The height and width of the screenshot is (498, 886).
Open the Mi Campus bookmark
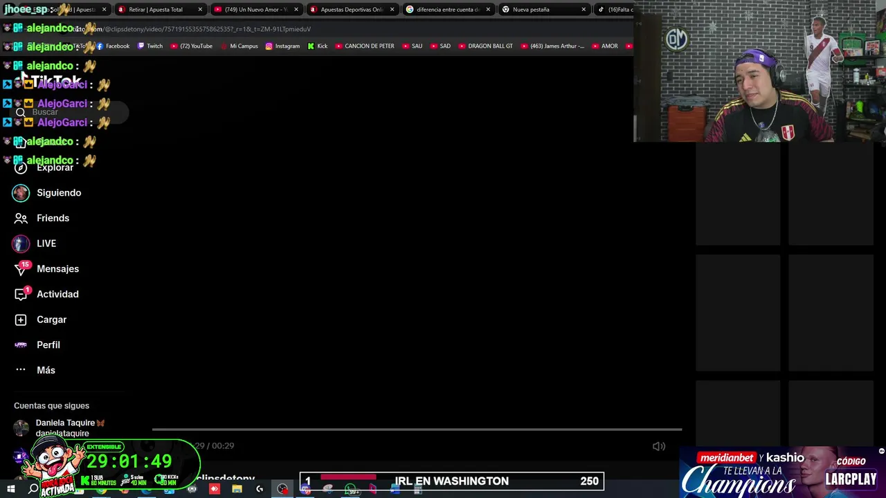239,46
